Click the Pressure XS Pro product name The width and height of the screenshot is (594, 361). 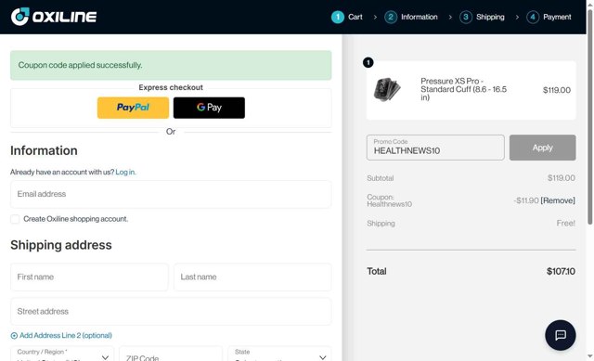(x=463, y=89)
